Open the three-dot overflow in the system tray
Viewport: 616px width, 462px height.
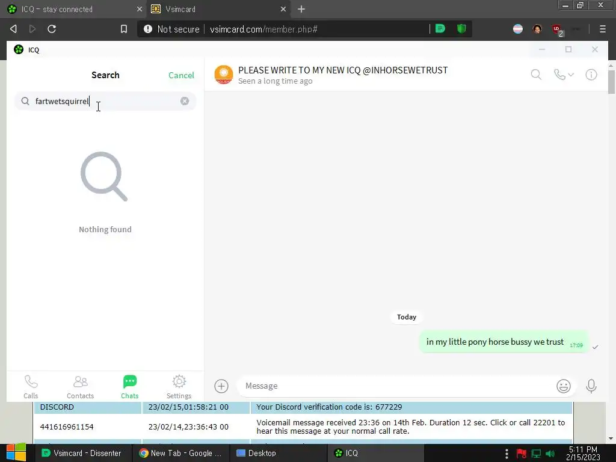[507, 454]
